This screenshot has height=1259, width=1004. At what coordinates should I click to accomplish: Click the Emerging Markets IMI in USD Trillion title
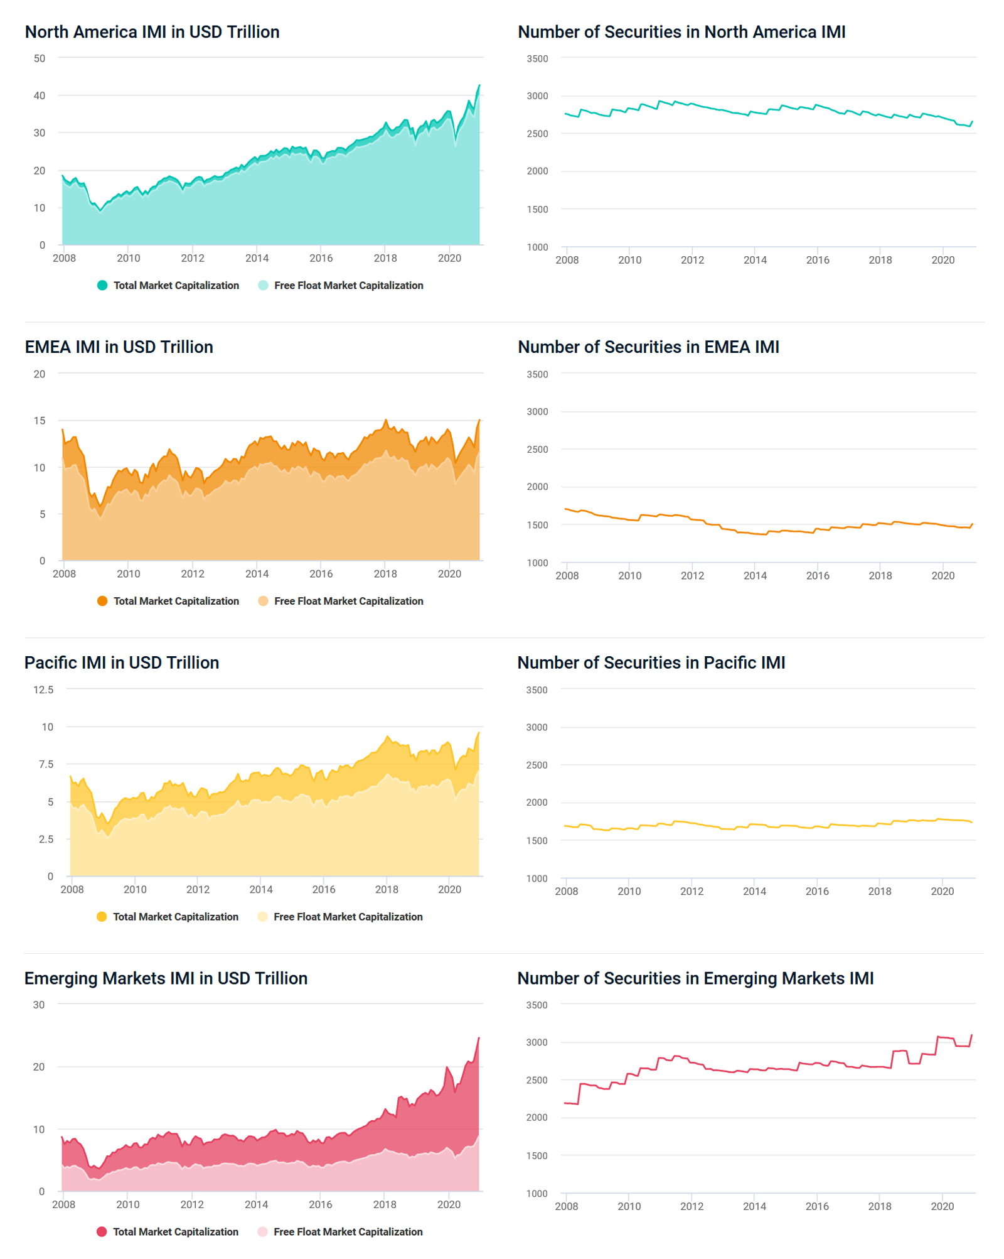point(166,979)
